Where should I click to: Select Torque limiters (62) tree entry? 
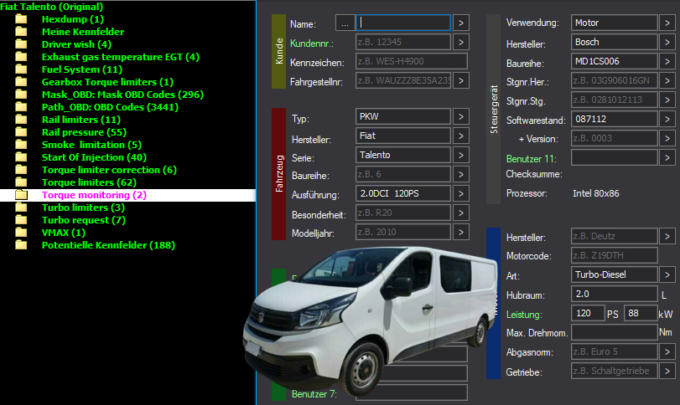click(x=89, y=182)
